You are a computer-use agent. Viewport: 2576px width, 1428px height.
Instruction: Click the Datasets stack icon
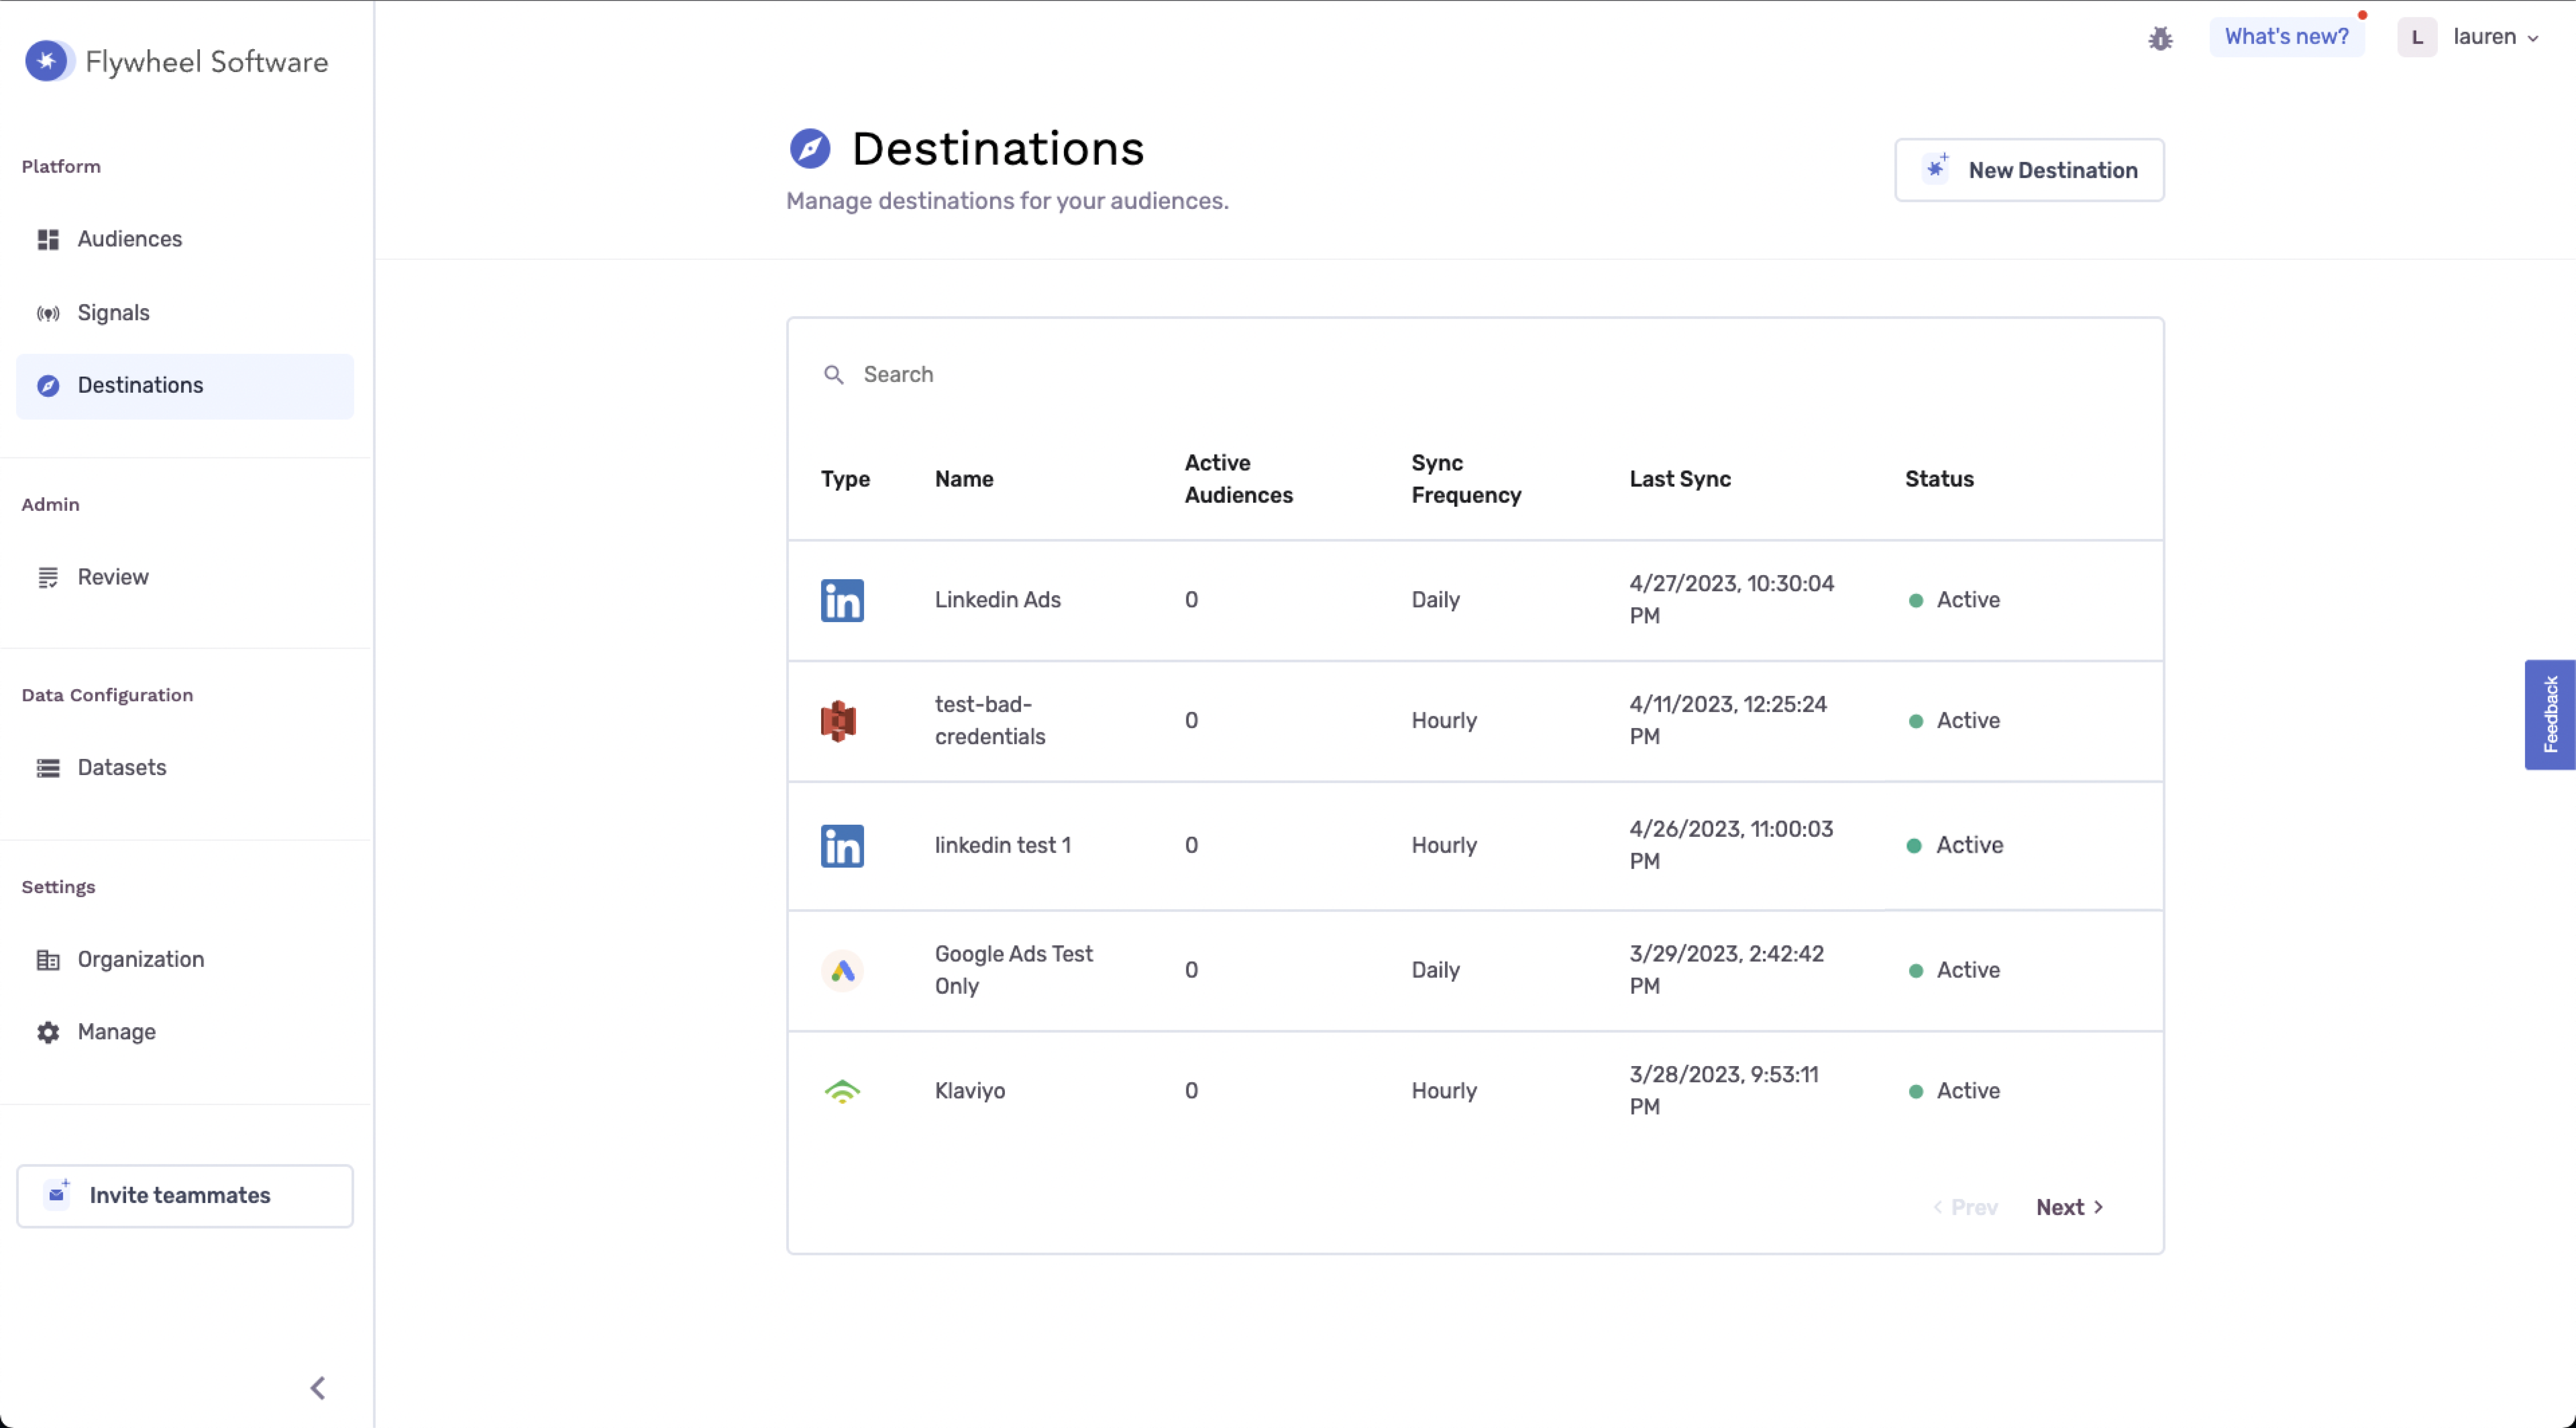point(48,768)
